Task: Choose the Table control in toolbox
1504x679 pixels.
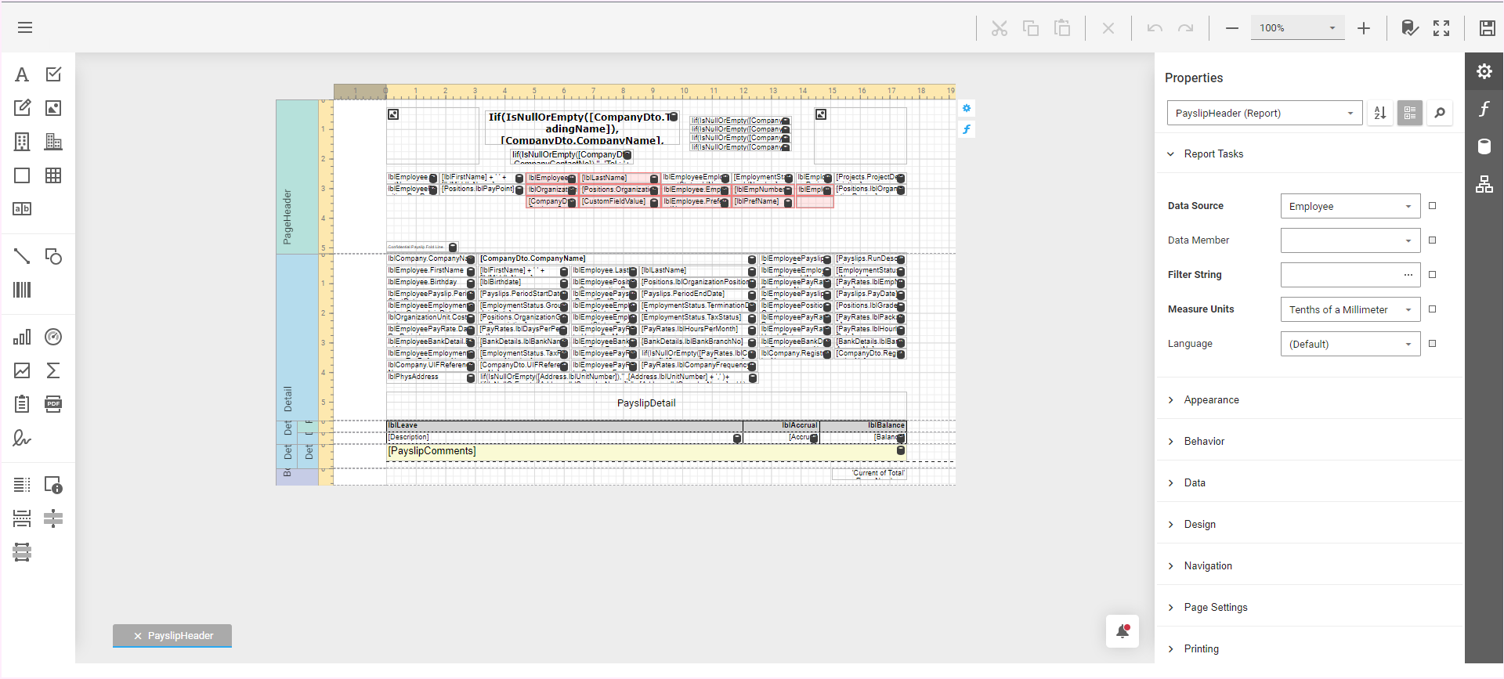Action: 53,175
